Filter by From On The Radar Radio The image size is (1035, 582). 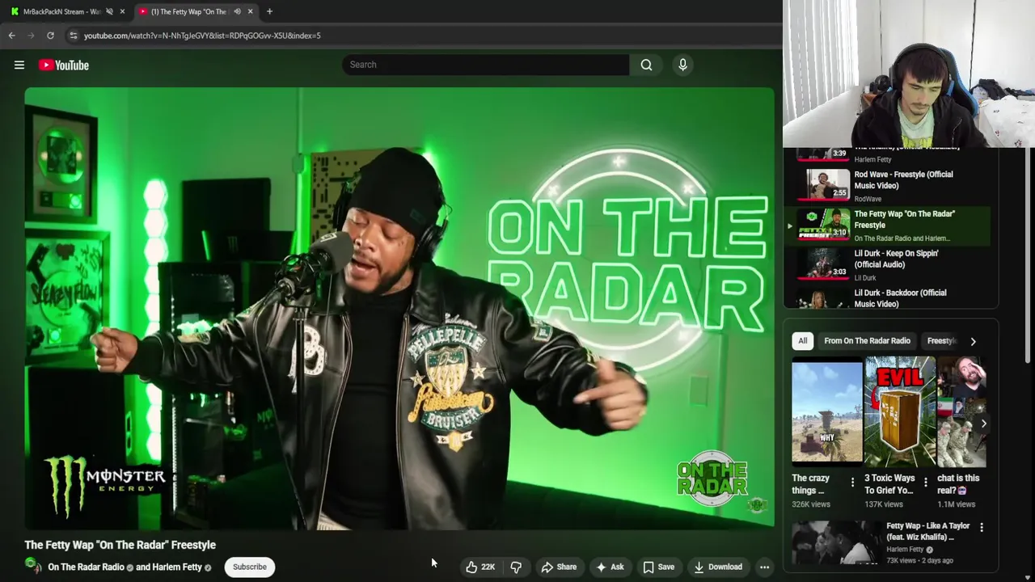867,341
